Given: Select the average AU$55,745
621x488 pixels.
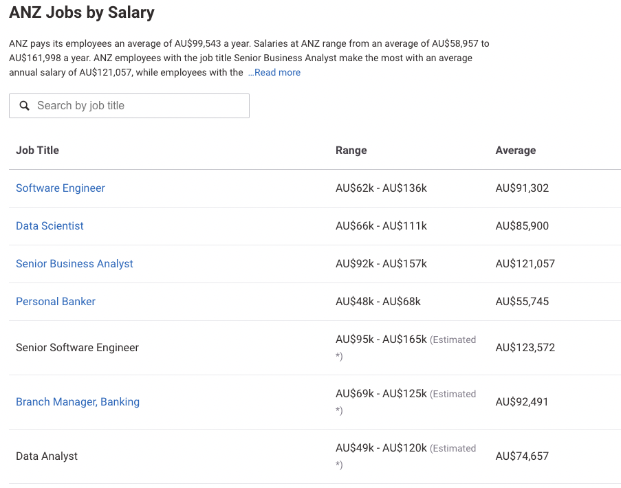Looking at the screenshot, I should pos(523,302).
